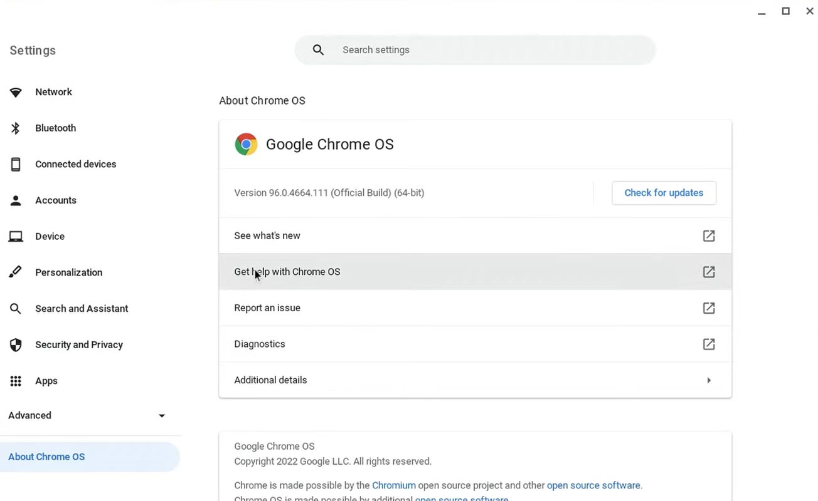The image size is (818, 501).
Task: Open Apps settings
Action: [x=46, y=381]
